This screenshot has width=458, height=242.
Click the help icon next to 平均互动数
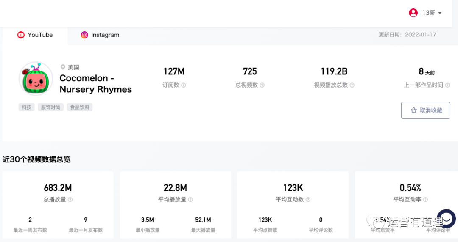308,199
